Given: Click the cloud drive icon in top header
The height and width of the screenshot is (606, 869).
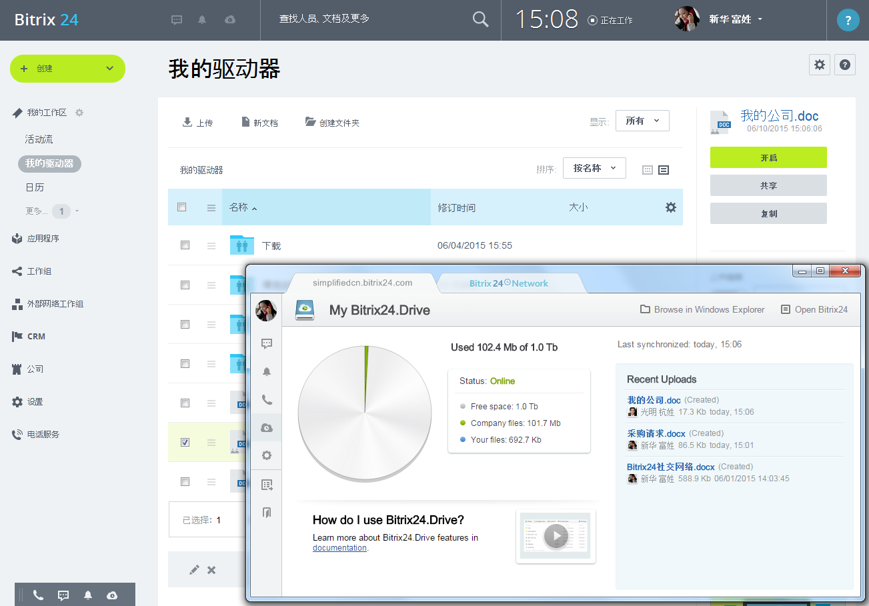Looking at the screenshot, I should 230,20.
